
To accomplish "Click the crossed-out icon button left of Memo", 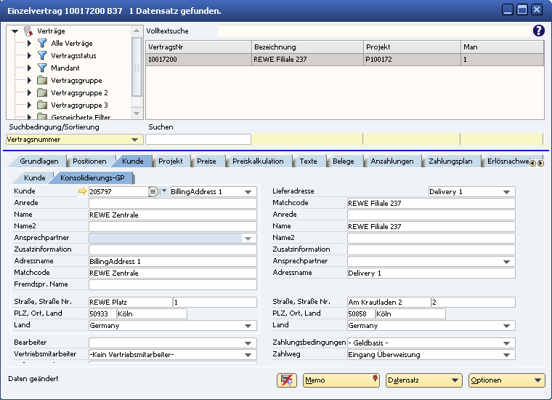I will click(x=287, y=380).
